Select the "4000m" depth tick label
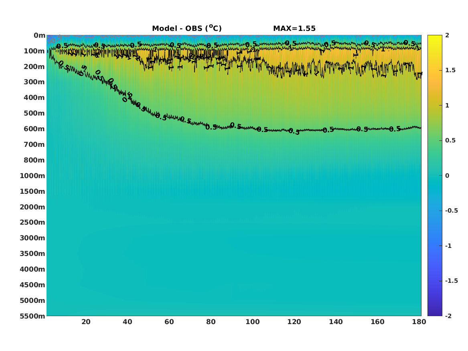This screenshot has height=351, width=468. [x=32, y=269]
